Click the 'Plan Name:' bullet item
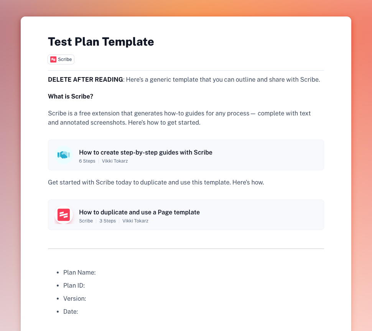The image size is (372, 331). point(79,272)
